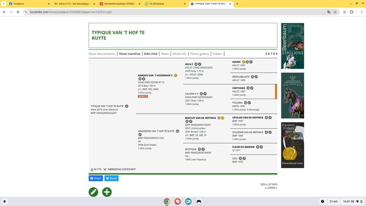Click the red RESULTS badge under Amadeo
Screen dimensions: 366x206
coord(143,96)
